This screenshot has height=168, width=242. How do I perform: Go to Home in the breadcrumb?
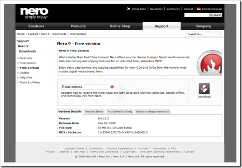(21, 34)
